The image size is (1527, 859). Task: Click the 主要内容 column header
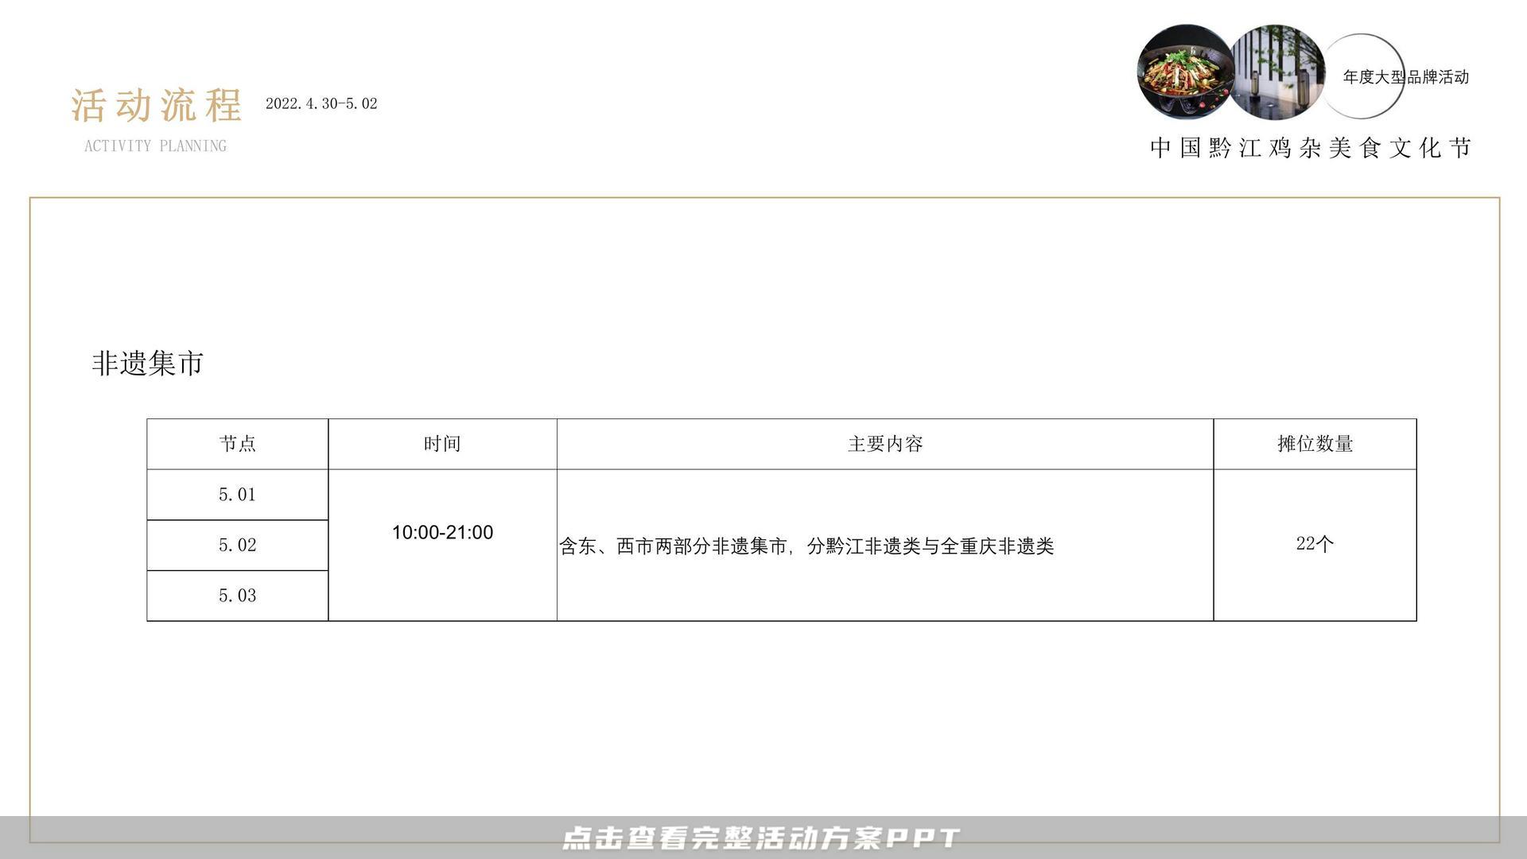click(885, 444)
